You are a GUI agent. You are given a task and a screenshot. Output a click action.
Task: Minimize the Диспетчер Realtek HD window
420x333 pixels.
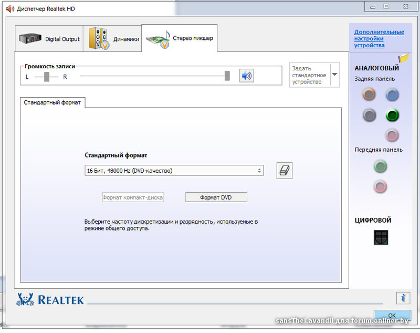click(373, 7)
